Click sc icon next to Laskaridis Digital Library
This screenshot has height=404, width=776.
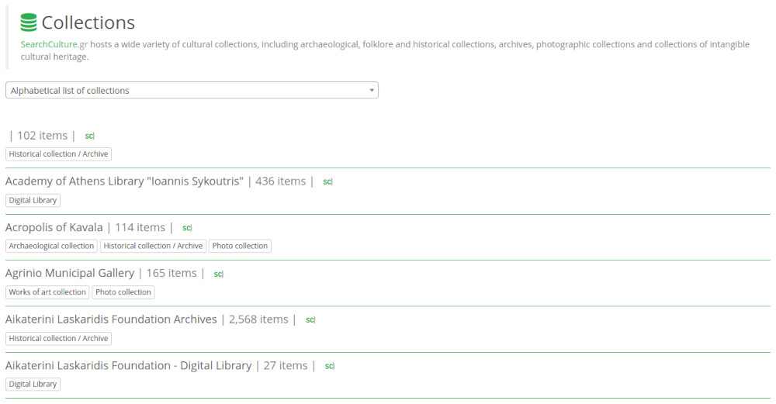click(329, 366)
